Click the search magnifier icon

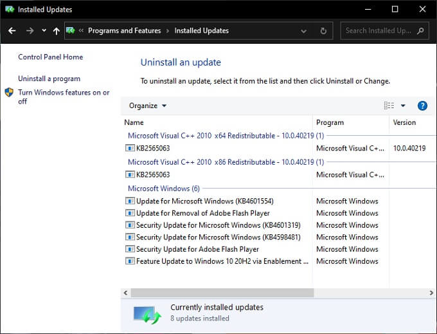420,30
